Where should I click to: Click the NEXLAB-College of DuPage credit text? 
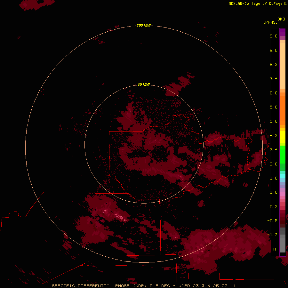[255, 4]
